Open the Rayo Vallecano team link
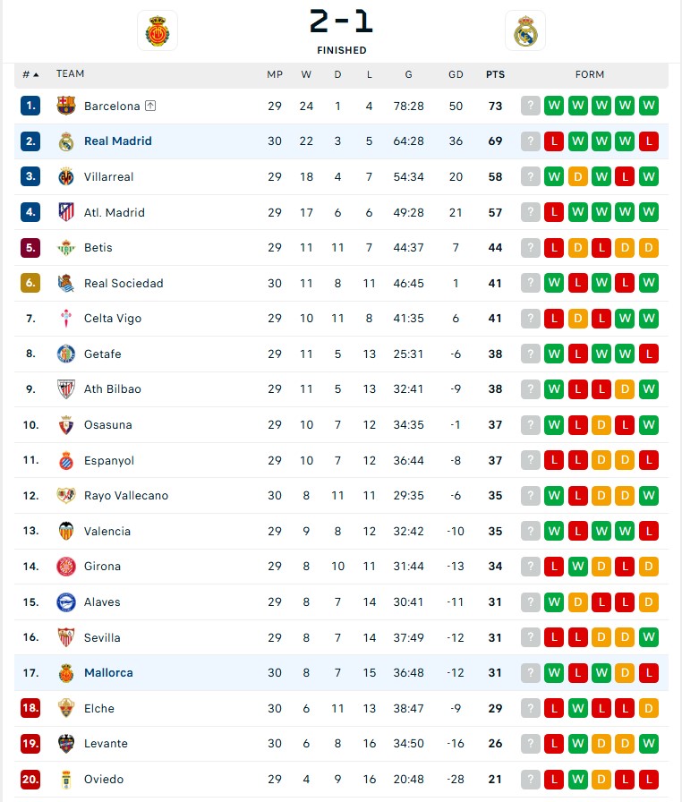 126,496
